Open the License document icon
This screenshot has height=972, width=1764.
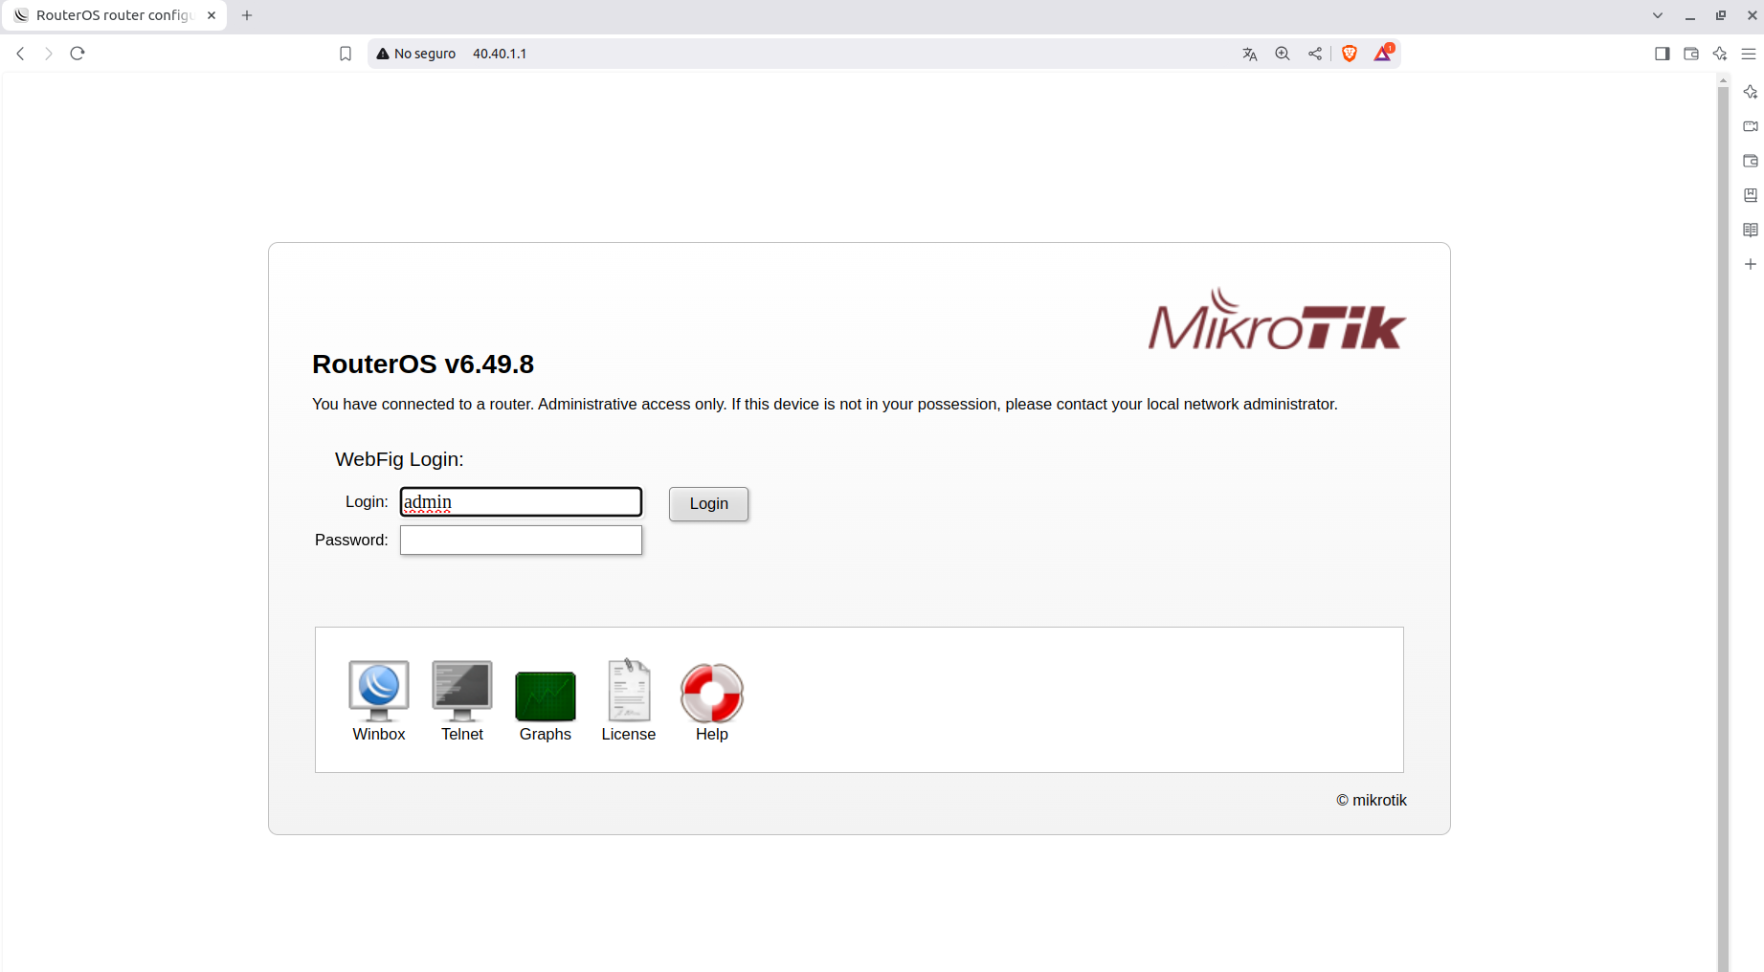(x=629, y=701)
